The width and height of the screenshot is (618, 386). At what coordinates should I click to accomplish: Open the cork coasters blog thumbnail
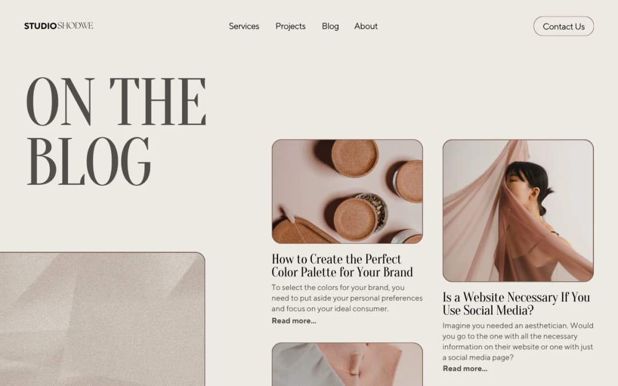(x=347, y=192)
